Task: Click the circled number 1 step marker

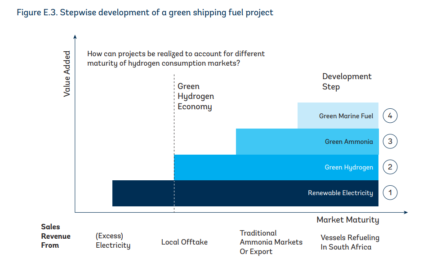Action: pyautogui.click(x=390, y=193)
